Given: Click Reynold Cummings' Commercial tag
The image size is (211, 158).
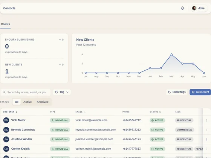Looking at the screenshot, I should click(184, 130).
